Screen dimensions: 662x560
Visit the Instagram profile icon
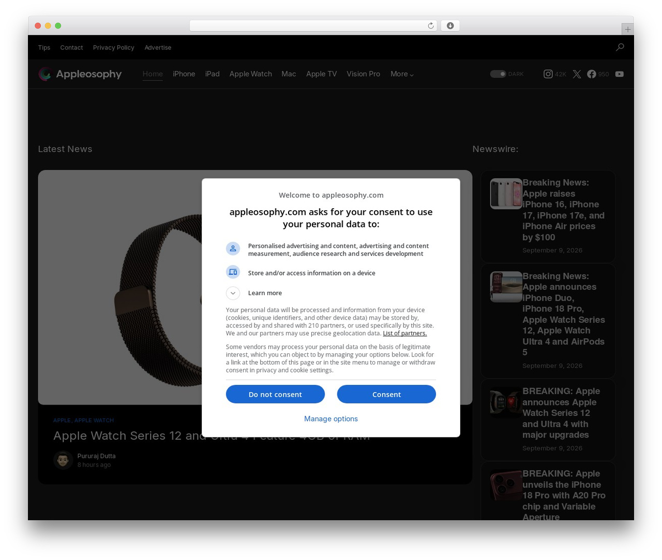coord(548,74)
